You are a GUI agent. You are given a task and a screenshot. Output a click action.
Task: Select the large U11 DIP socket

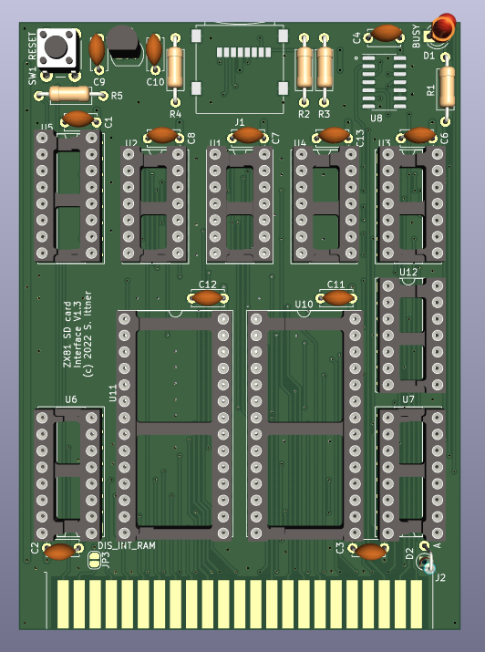coord(174,426)
